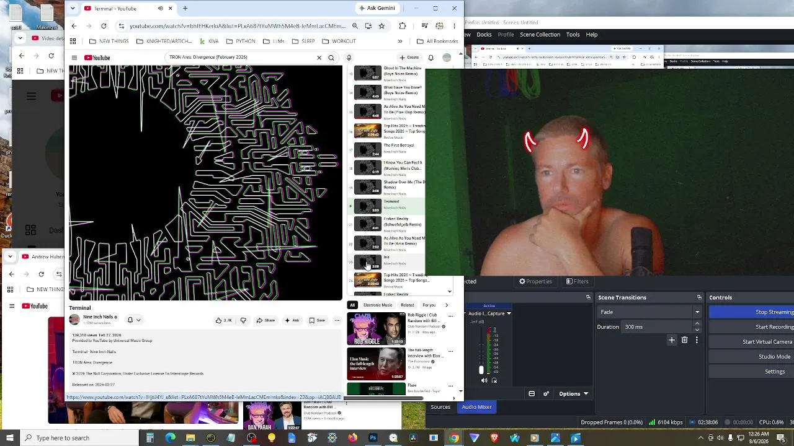Open the Windows Start menu

9,438
